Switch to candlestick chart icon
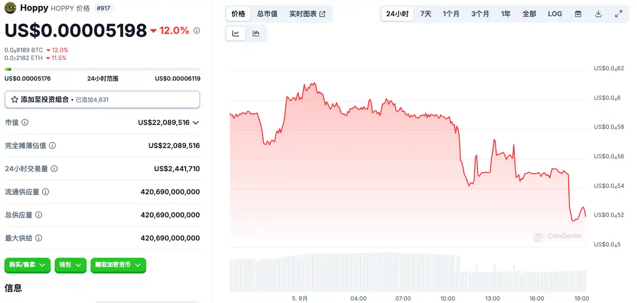The width and height of the screenshot is (637, 303). (256, 33)
